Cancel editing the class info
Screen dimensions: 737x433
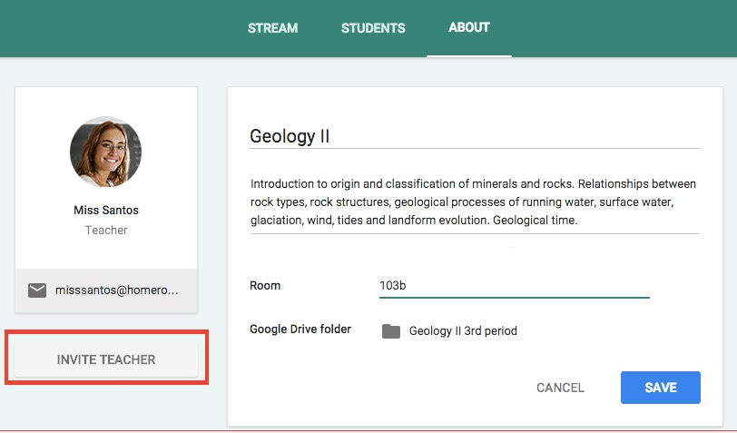point(560,388)
